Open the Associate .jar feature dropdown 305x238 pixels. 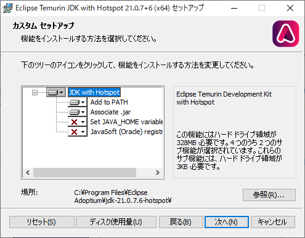pyautogui.click(x=78, y=112)
